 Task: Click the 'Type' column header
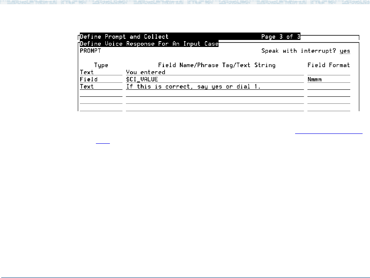coord(101,65)
